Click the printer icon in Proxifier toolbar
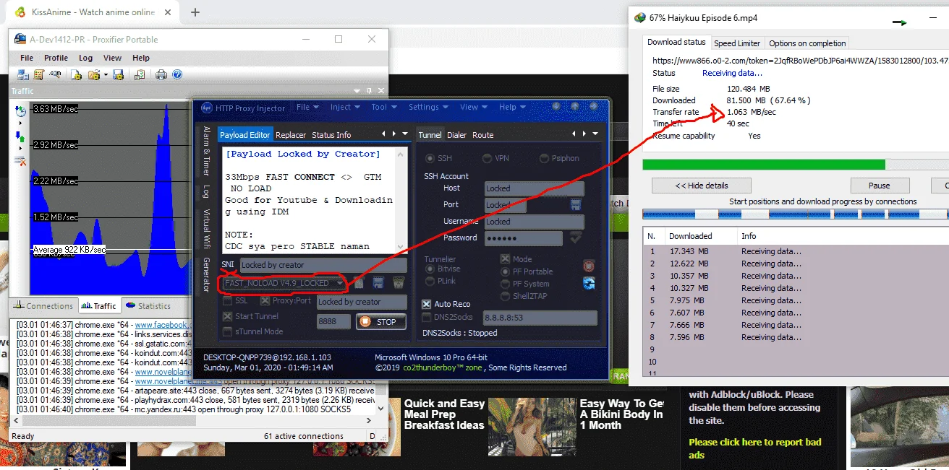The width and height of the screenshot is (949, 470). [x=161, y=74]
